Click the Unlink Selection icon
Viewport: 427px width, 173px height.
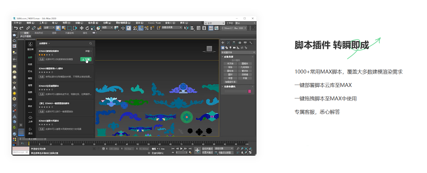(x=34, y=28)
